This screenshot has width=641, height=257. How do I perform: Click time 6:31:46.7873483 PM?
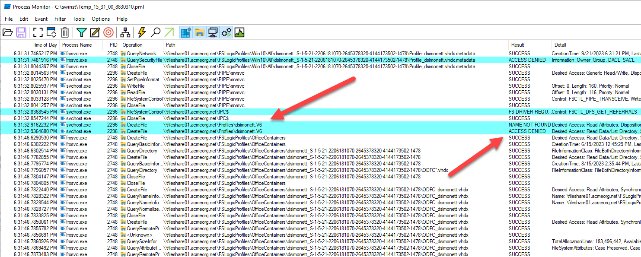click(x=35, y=254)
